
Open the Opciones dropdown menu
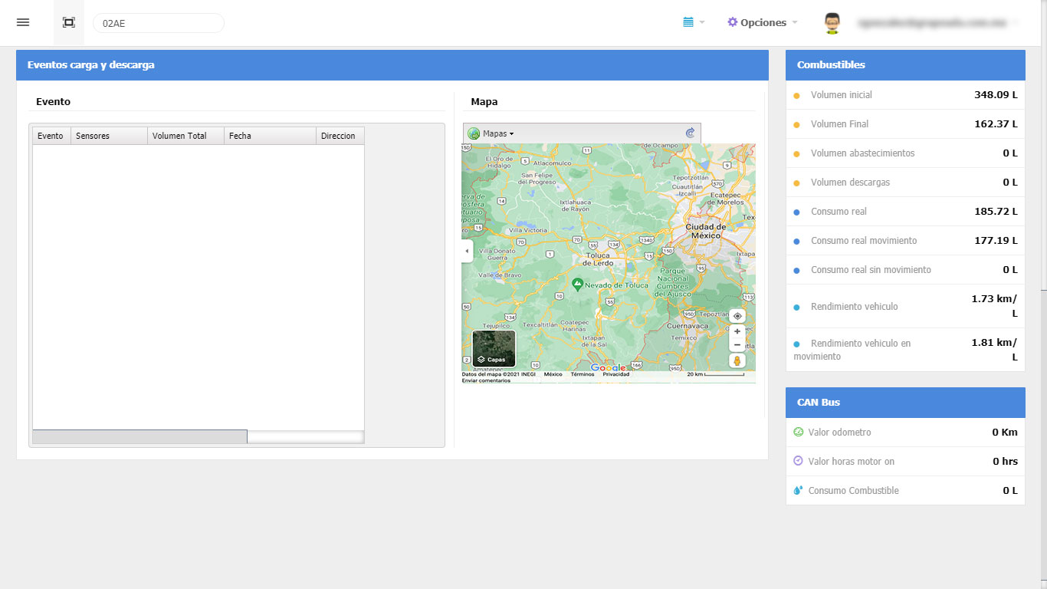click(762, 22)
